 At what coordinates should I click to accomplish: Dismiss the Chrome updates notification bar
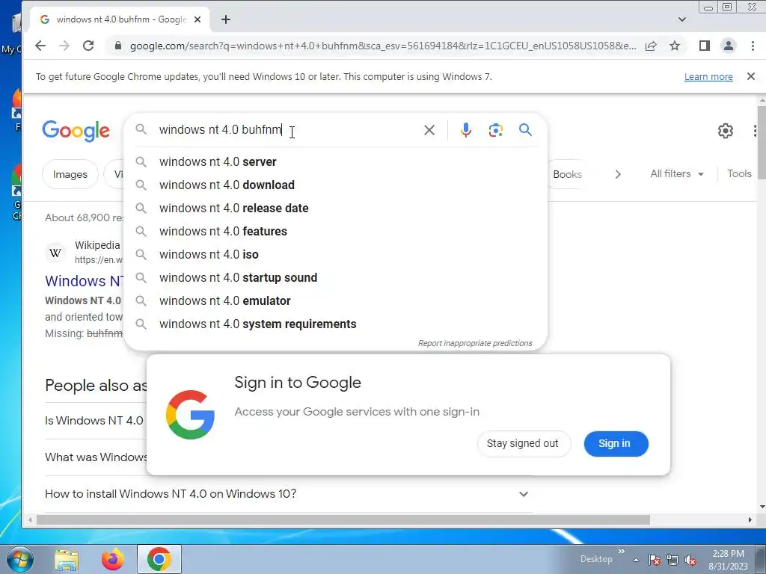(x=751, y=76)
